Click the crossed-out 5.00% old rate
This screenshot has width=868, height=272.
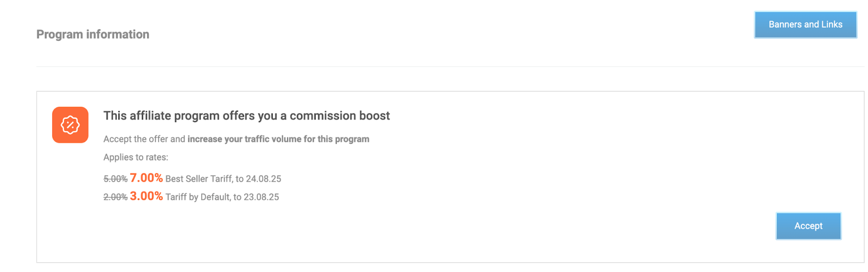[115, 179]
